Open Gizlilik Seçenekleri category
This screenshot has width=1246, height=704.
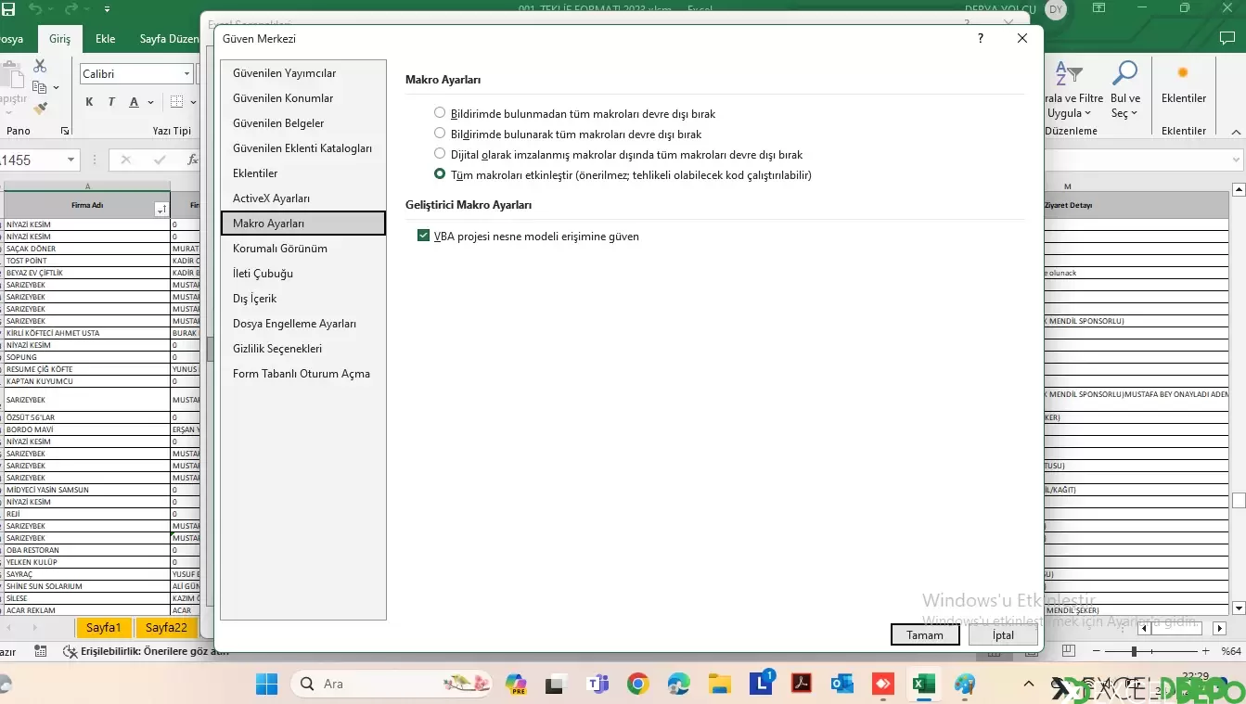coord(302,349)
